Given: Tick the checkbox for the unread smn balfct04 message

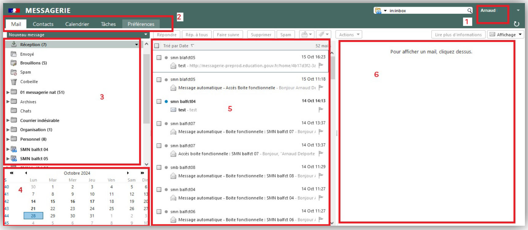Looking at the screenshot, I should tap(159, 102).
